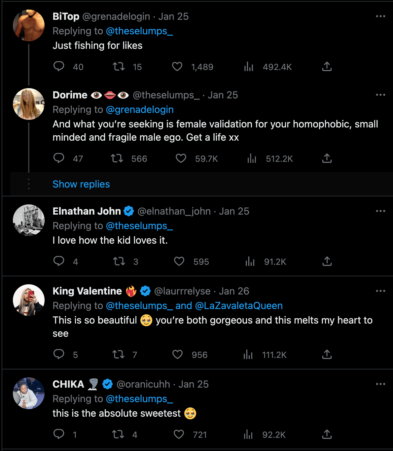Reply to Elnathan John's tweet
This screenshot has height=451, width=393.
59,261
